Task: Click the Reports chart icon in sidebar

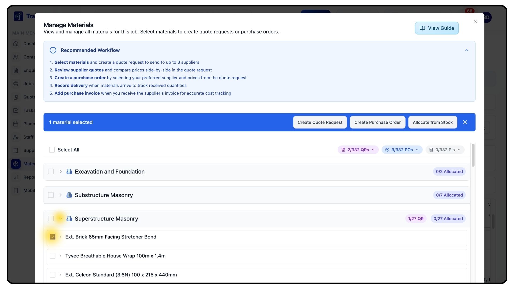Action: (x=16, y=177)
